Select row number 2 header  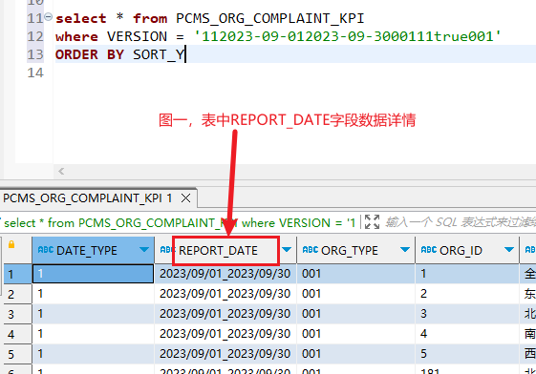click(17, 294)
